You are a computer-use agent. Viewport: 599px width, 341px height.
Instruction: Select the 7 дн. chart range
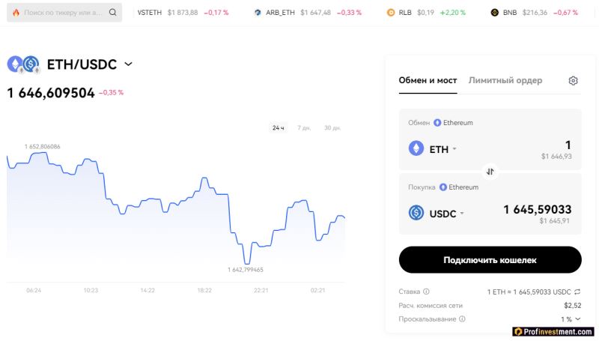(x=304, y=127)
